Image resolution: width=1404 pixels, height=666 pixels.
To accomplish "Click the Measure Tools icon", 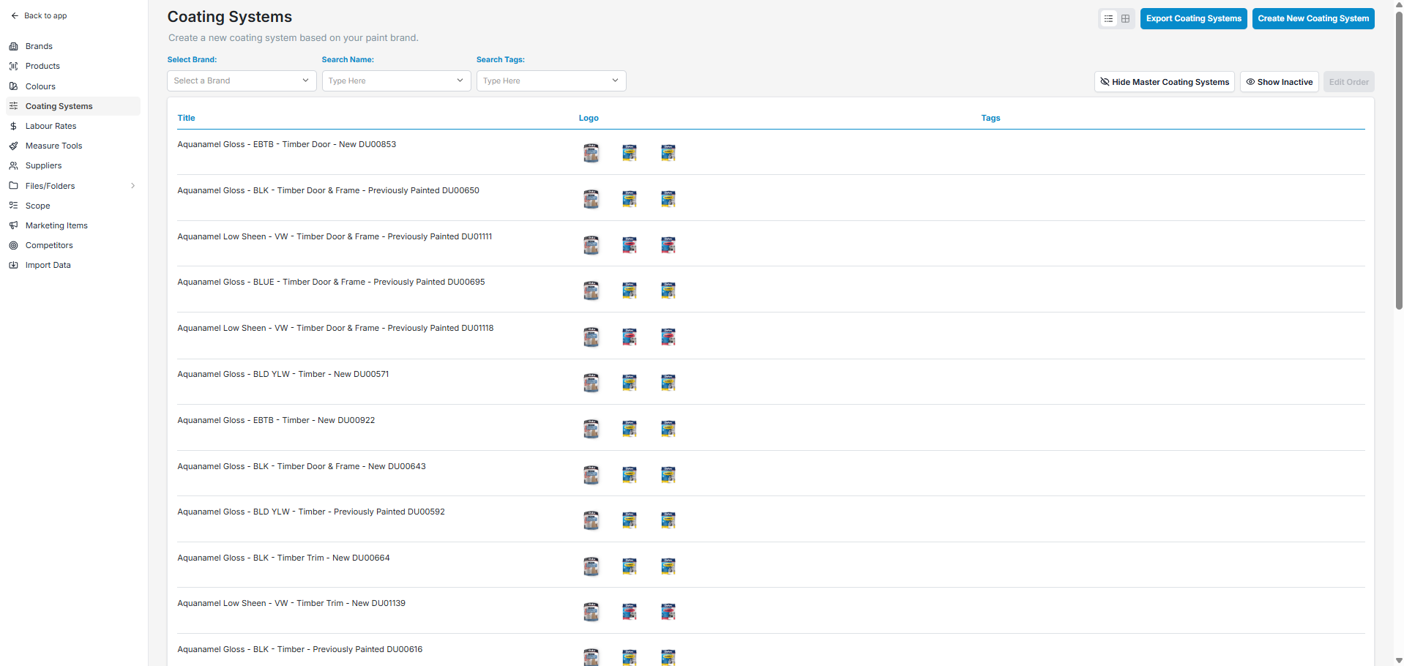I will tap(13, 146).
